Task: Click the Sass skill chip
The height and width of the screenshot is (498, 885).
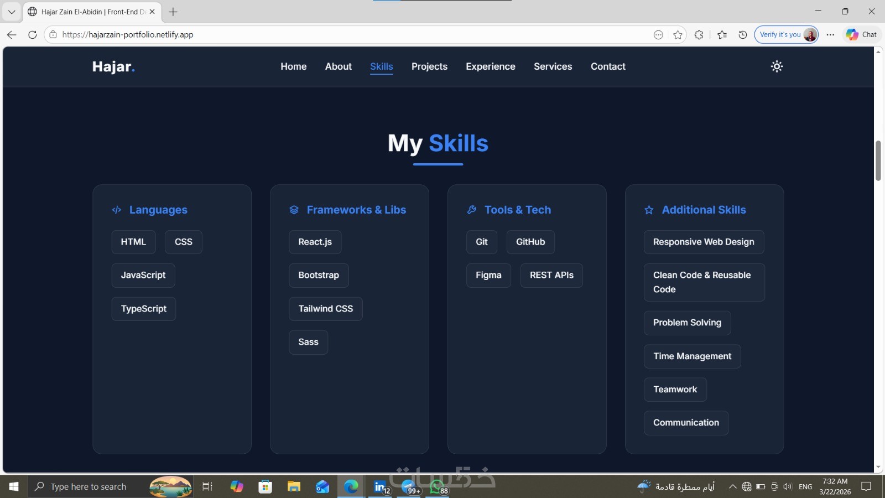Action: [309, 342]
